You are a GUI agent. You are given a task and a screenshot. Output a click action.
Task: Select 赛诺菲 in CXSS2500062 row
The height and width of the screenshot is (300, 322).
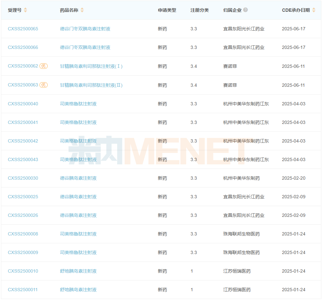coord(230,66)
